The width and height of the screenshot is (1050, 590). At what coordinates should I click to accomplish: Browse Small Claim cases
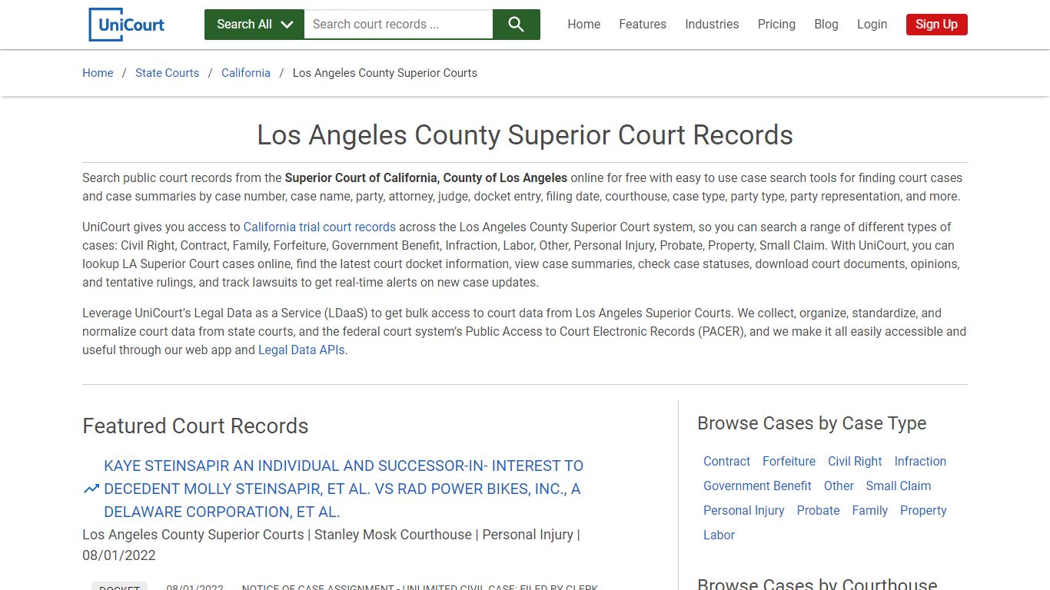(x=898, y=486)
